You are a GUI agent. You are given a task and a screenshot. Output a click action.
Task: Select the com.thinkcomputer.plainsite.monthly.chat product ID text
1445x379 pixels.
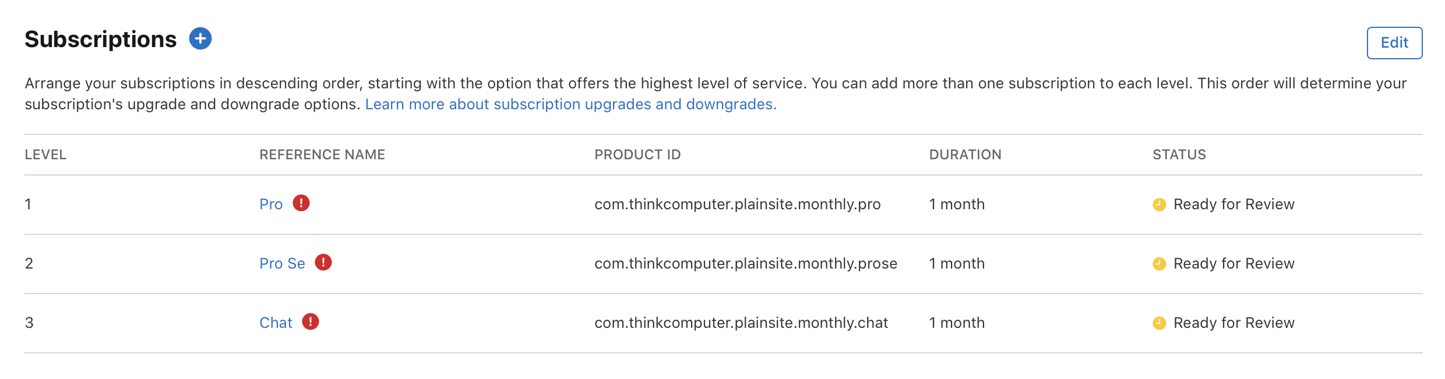click(x=741, y=323)
